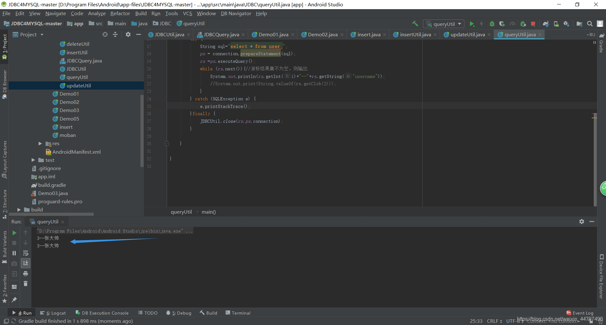The image size is (606, 325).
Task: Open the File menu
Action: [6, 13]
